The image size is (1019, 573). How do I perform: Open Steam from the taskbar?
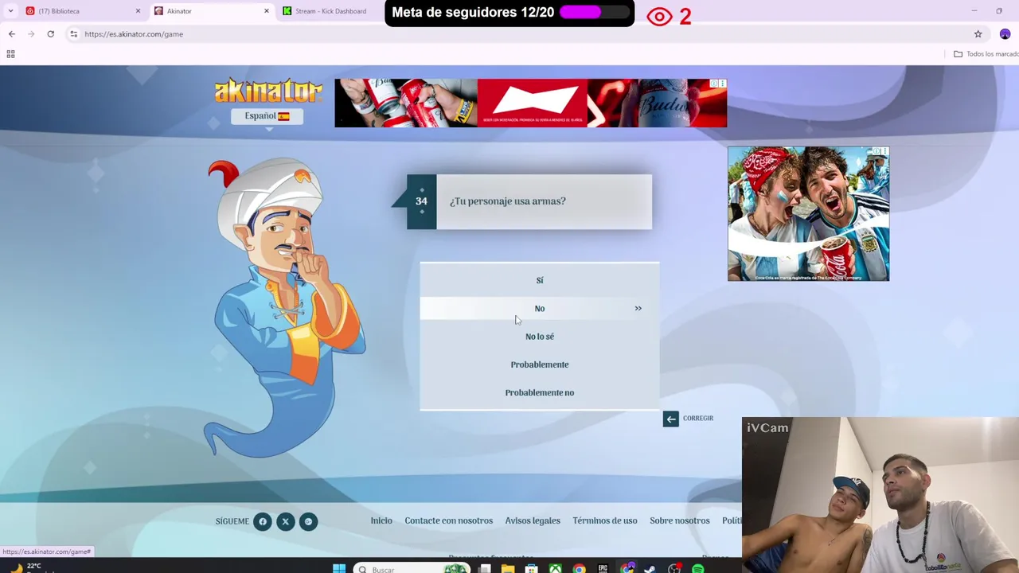coord(650,569)
